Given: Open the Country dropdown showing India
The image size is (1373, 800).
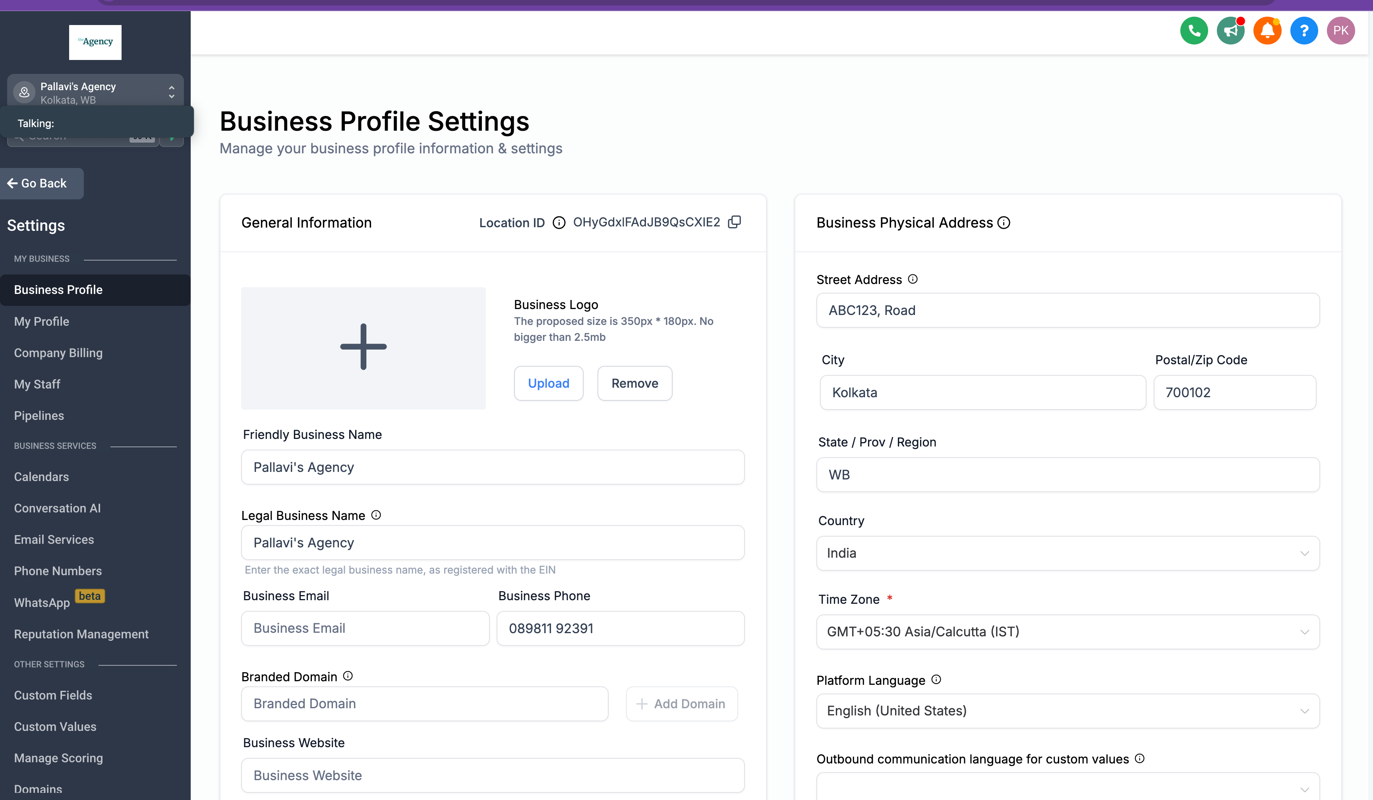Looking at the screenshot, I should pyautogui.click(x=1067, y=553).
